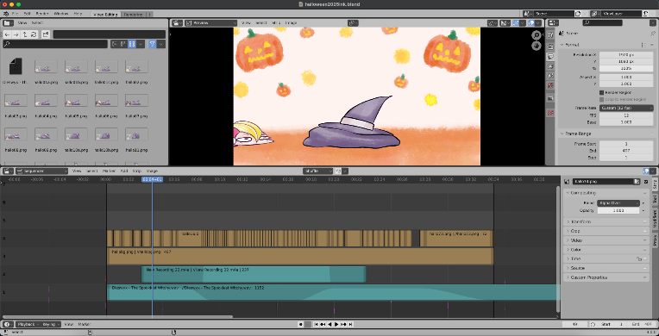
Task: Go back in file browser history
Action: tap(7, 34)
